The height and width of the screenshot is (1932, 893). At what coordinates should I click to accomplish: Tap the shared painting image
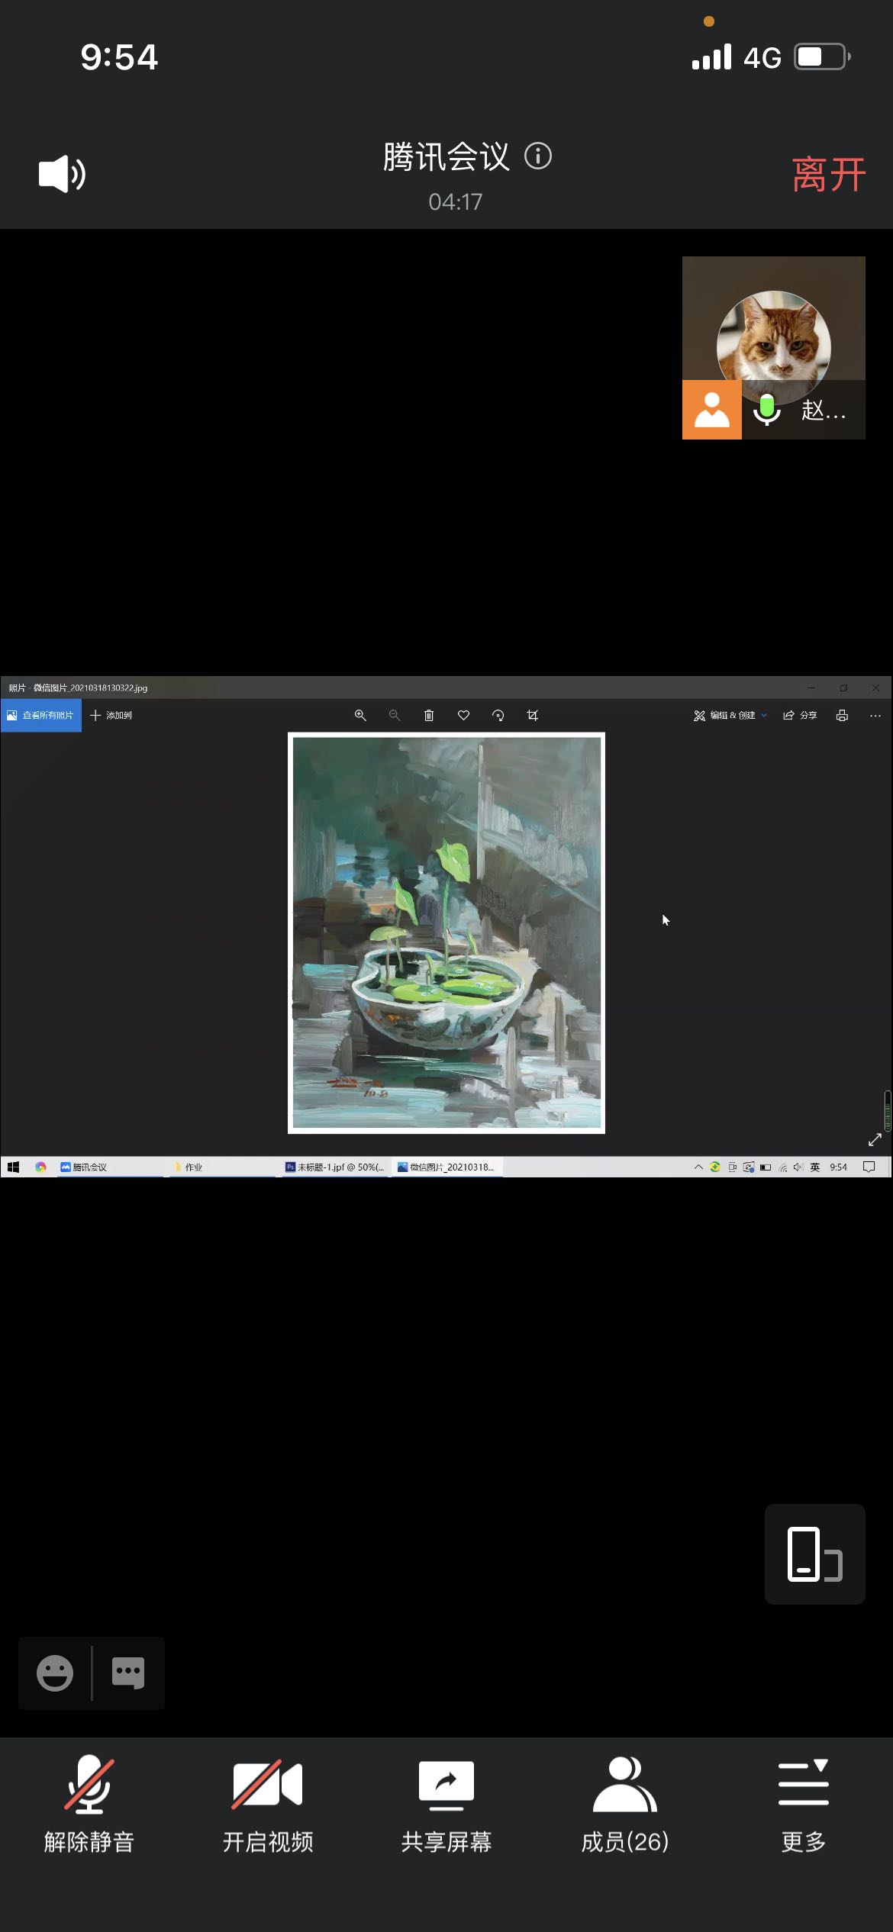point(446,932)
